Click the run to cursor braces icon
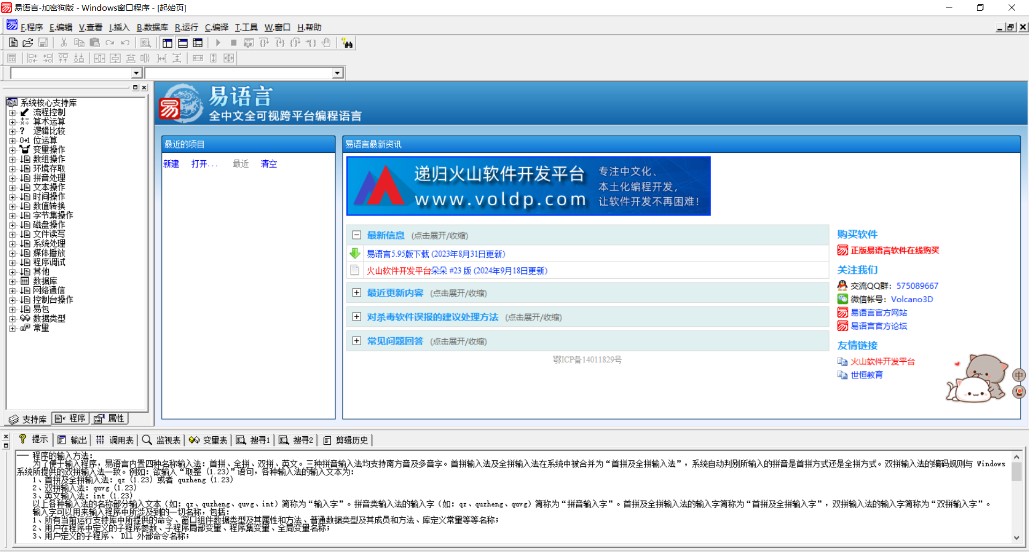The image size is (1029, 552). pyautogui.click(x=311, y=43)
